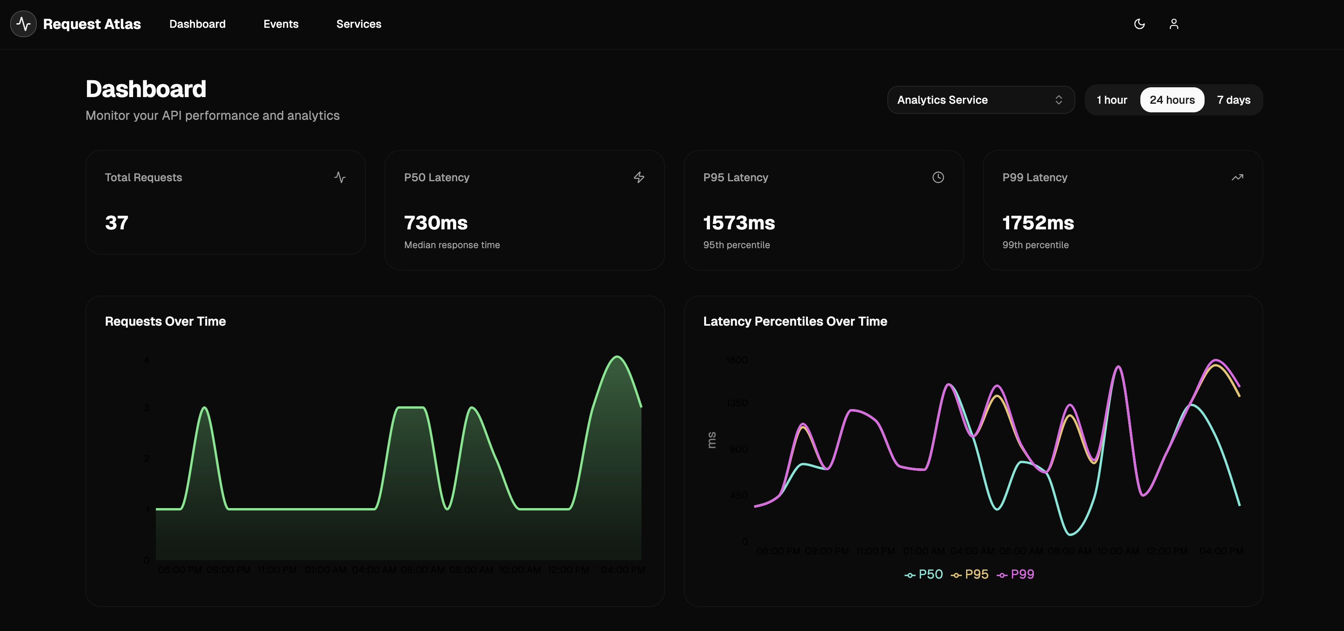Click the Dashboard nav link
The width and height of the screenshot is (1344, 631).
click(x=197, y=24)
